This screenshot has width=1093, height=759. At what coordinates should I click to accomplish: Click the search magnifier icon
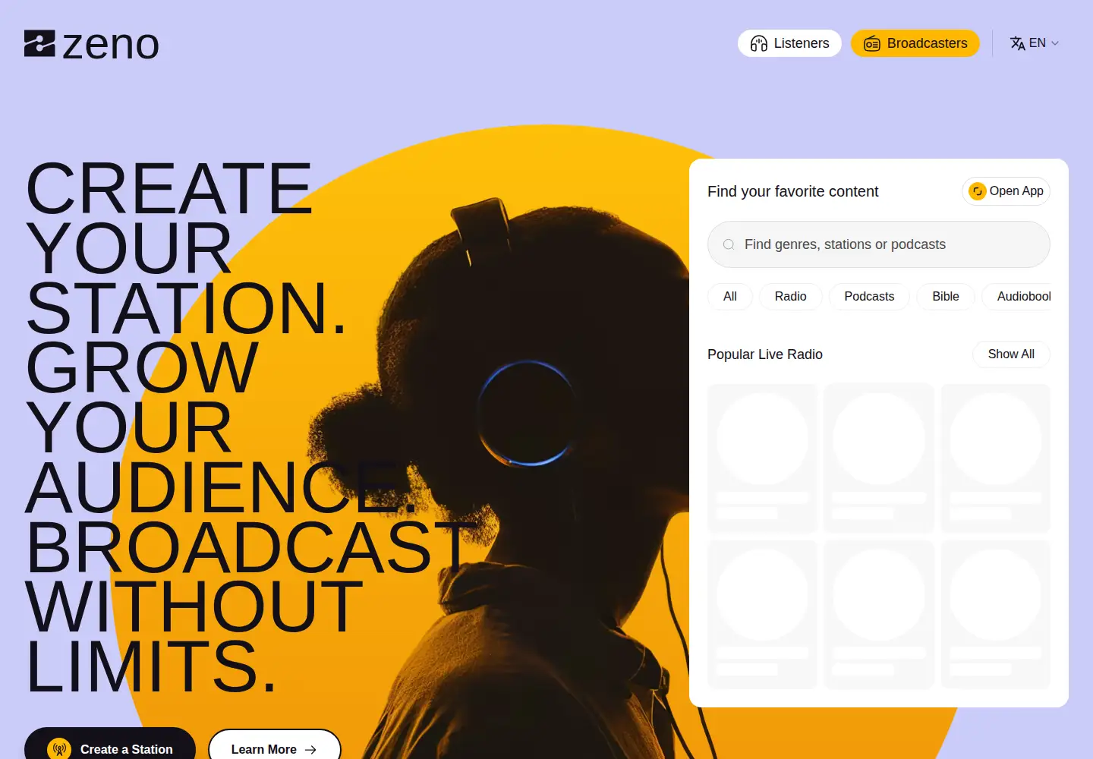(729, 244)
